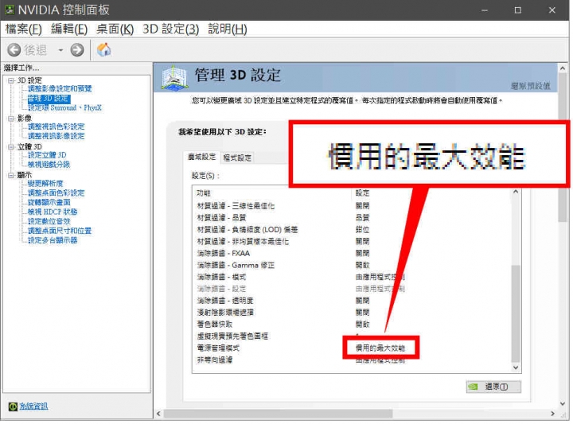Collapse the 影像 tree node

[x=11, y=119]
